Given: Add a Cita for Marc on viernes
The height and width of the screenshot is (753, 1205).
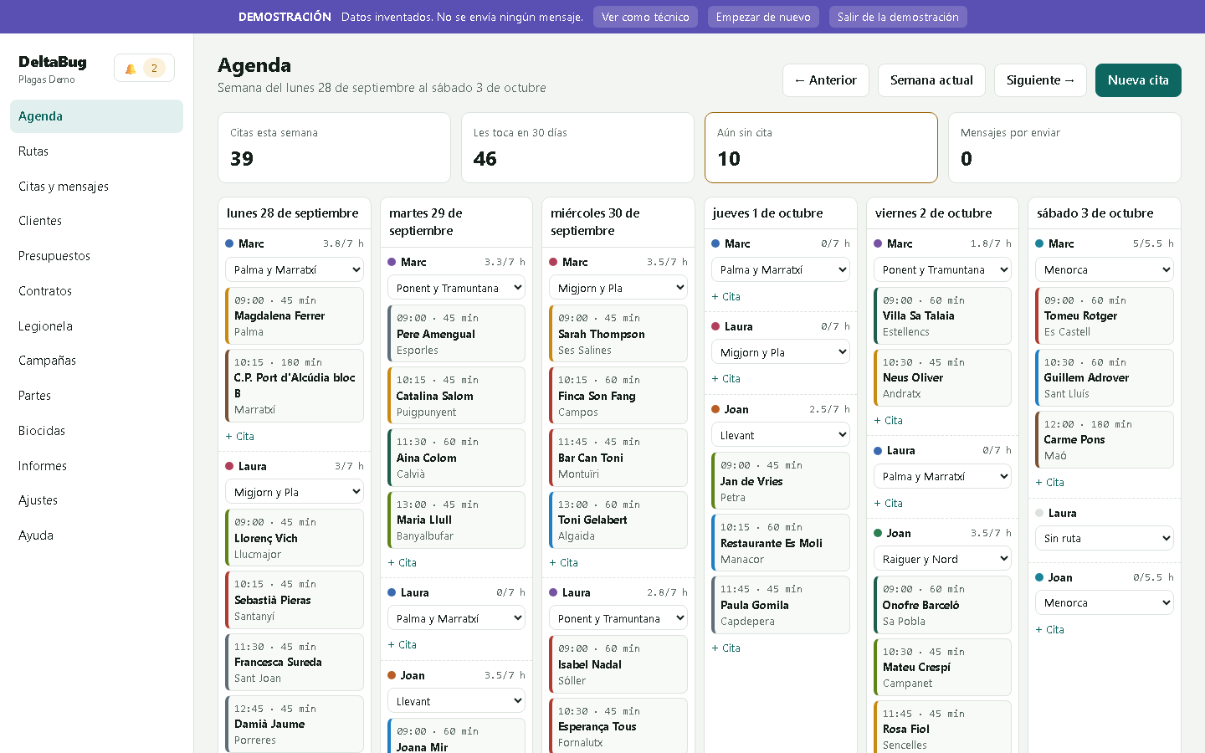Looking at the screenshot, I should [889, 421].
